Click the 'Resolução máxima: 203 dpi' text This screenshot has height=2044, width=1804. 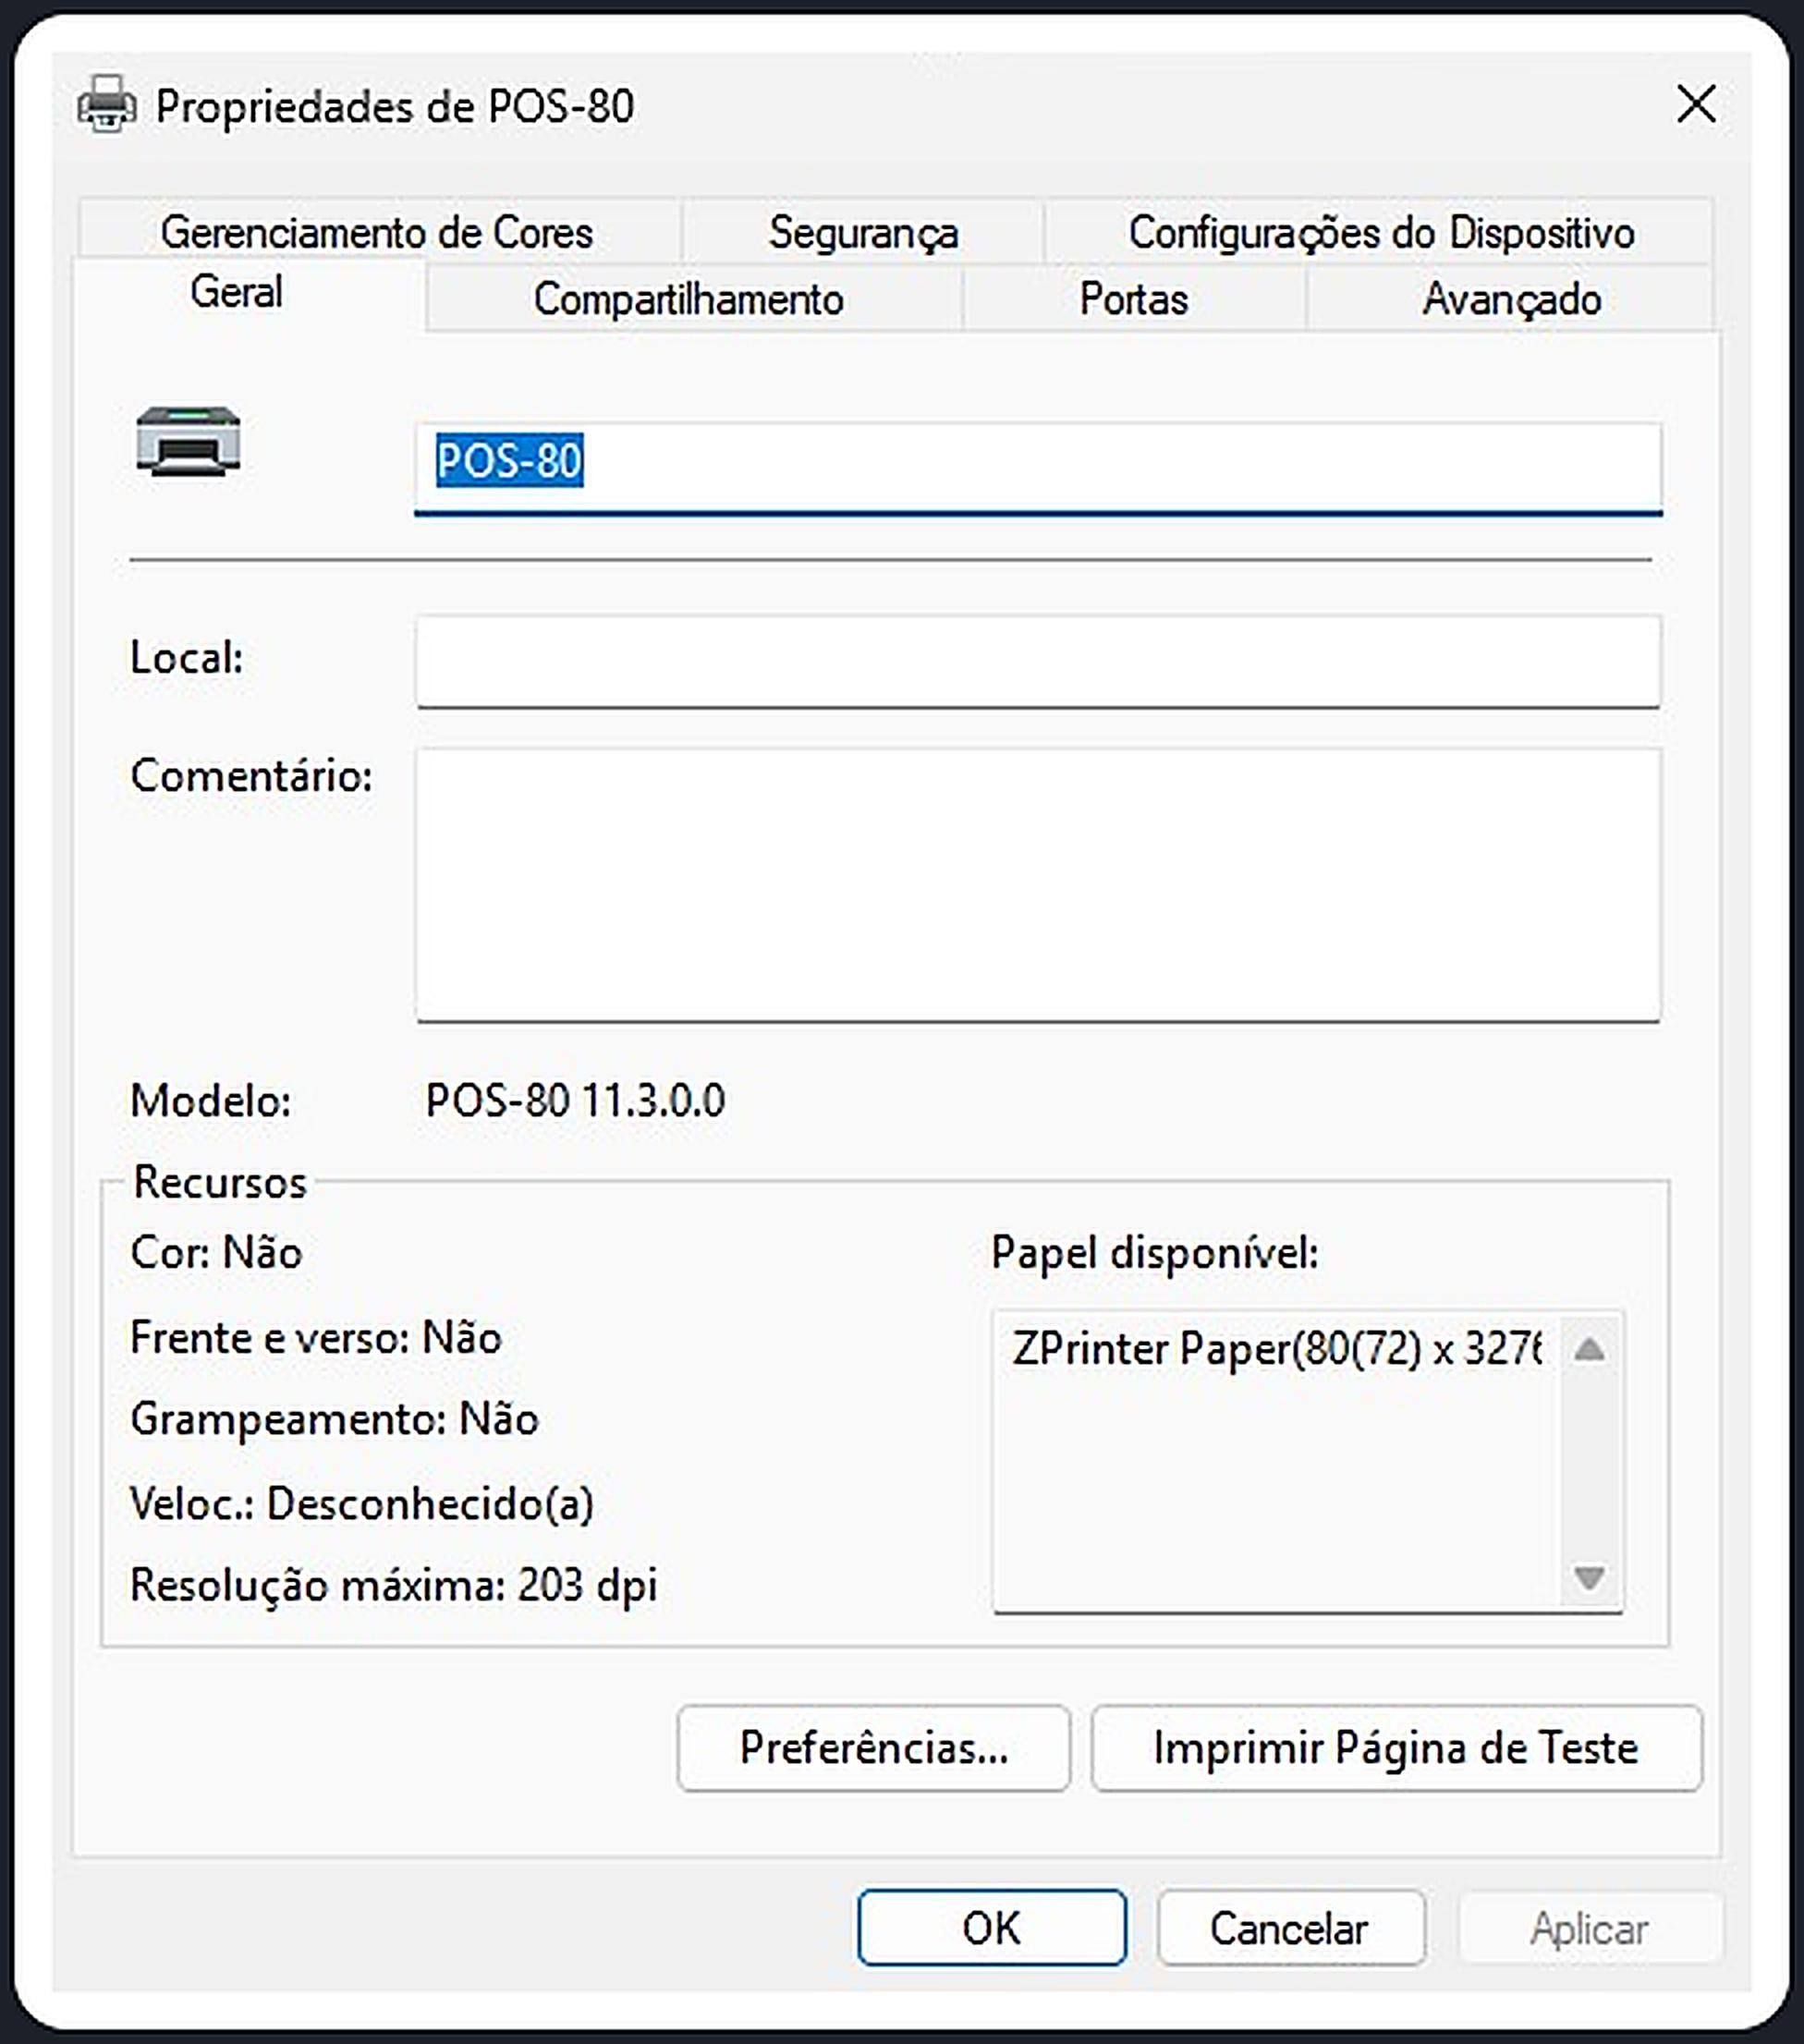(394, 1585)
